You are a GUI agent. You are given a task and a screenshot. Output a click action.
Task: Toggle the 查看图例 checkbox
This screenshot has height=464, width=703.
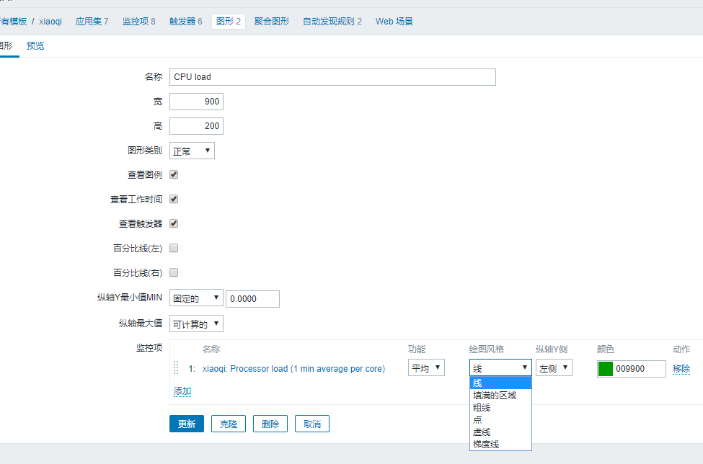(x=174, y=174)
